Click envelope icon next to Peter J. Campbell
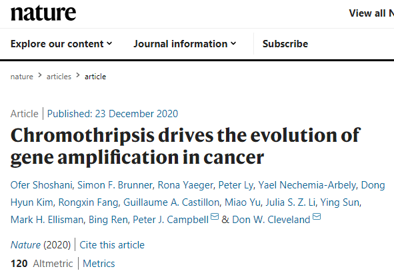This screenshot has width=394, height=275. [215, 216]
